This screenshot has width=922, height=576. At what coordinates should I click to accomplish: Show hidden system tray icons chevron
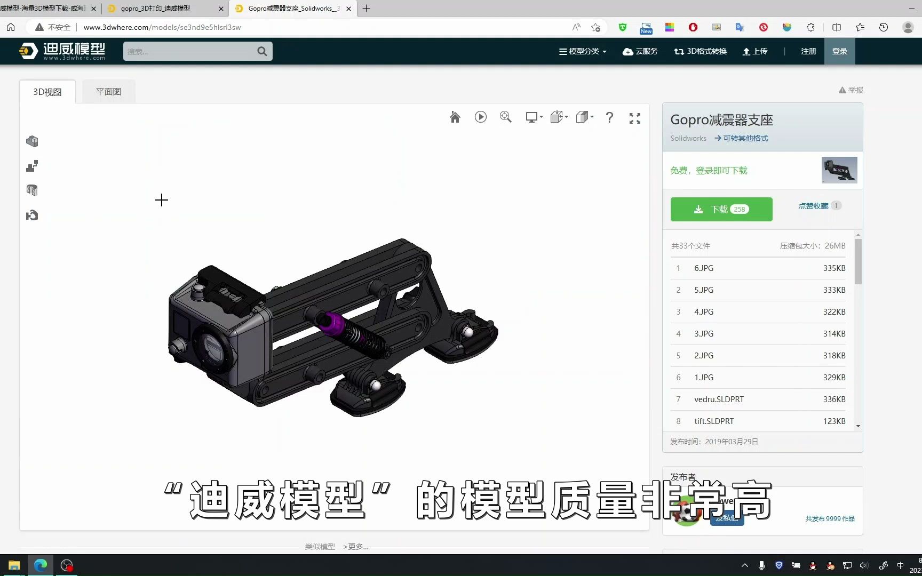[x=745, y=565]
